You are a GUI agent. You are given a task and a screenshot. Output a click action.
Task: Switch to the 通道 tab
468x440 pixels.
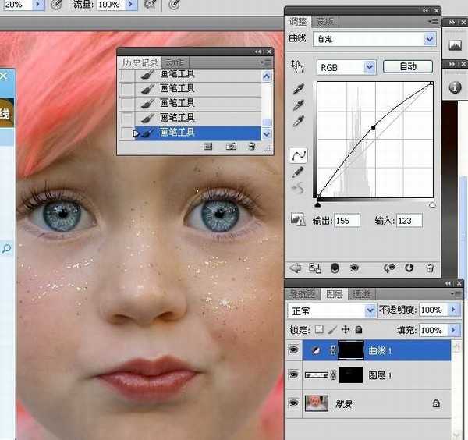click(x=361, y=294)
